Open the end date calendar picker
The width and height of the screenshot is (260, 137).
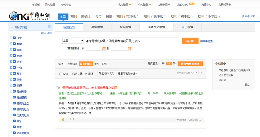coord(129,49)
